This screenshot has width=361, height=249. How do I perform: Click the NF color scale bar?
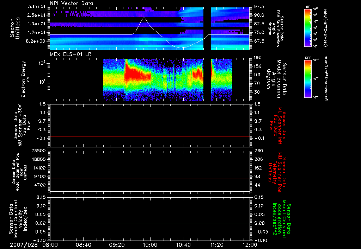click(x=308, y=28)
